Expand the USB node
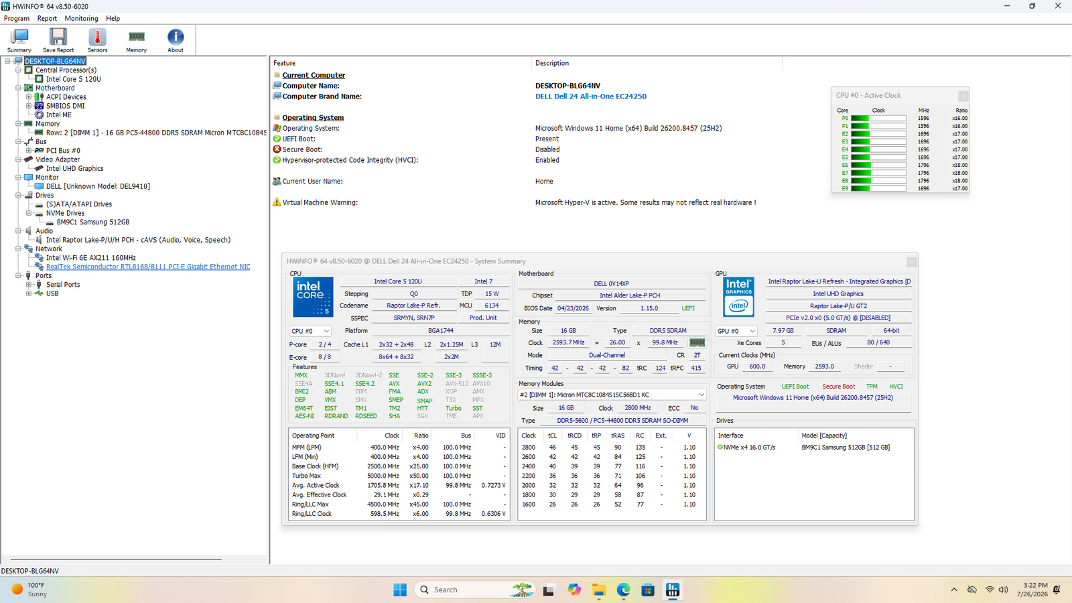 coord(29,293)
